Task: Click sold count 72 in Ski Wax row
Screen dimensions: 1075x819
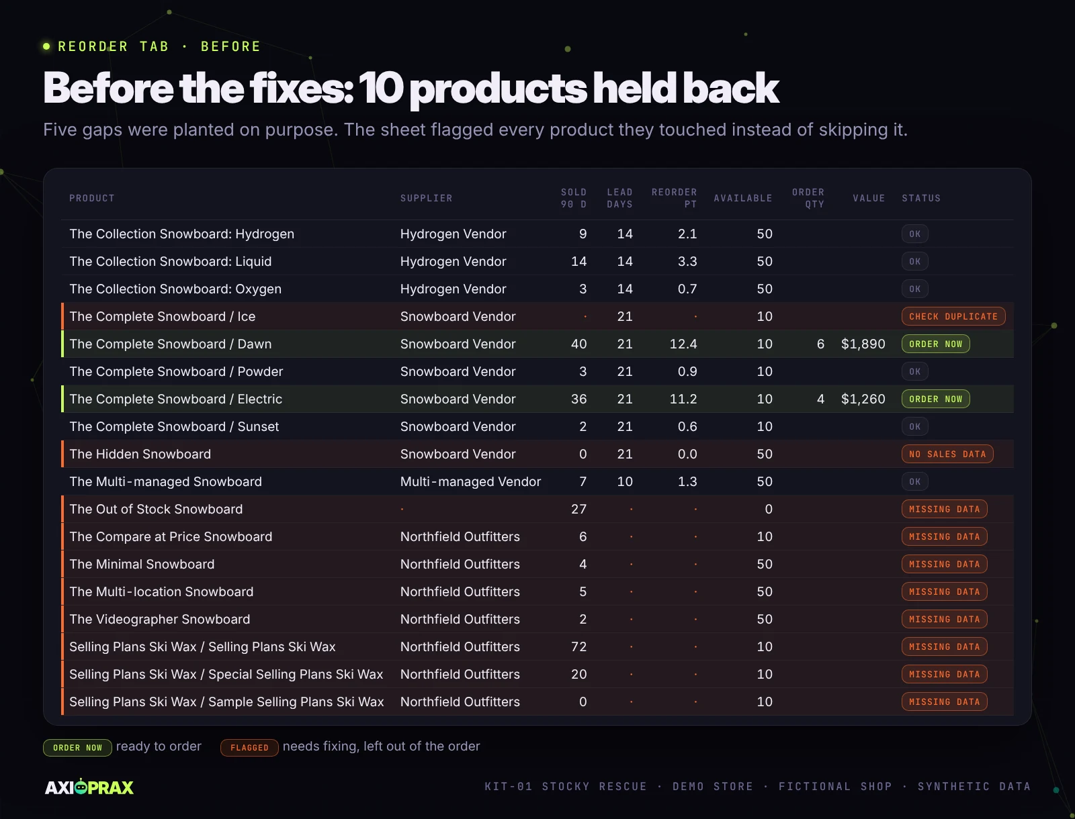Action: coord(579,646)
